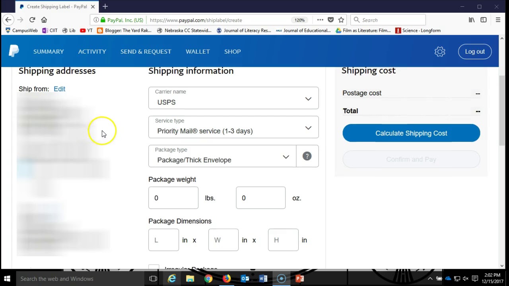Screen dimensions: 509x286
Task: Open the Firefox Library icon
Action: pyautogui.click(x=471, y=19)
